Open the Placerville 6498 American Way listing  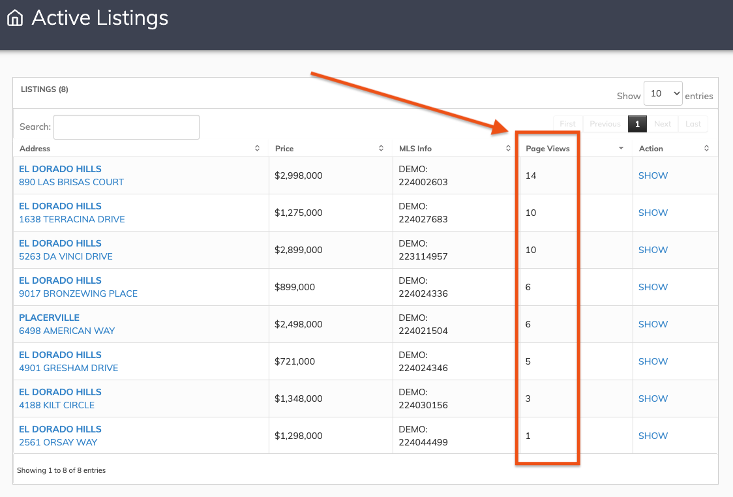67,331
